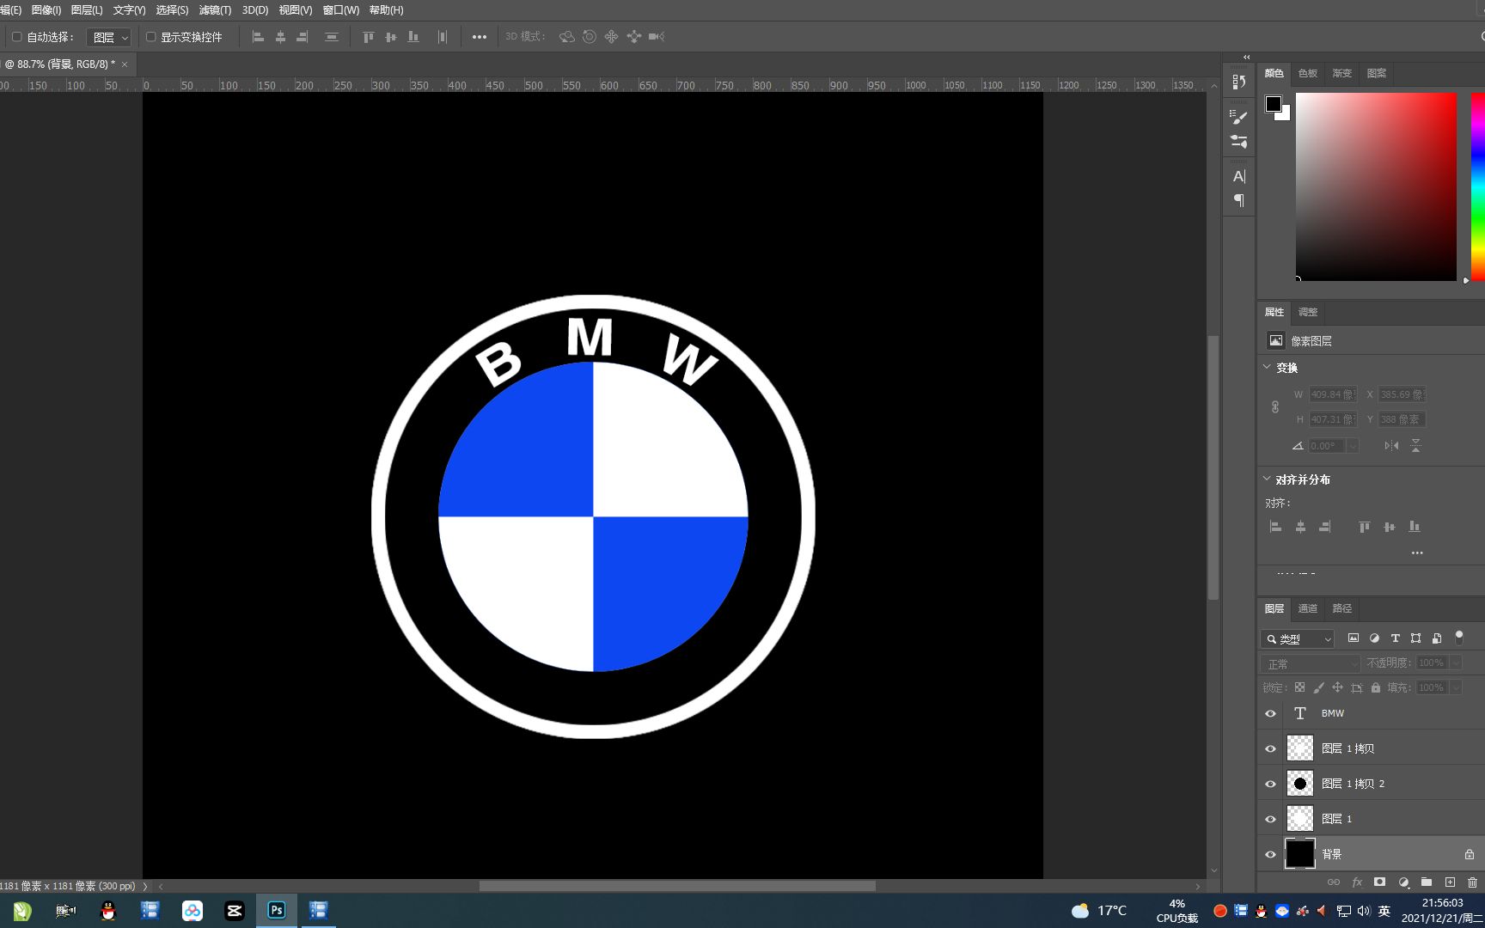Create new fill or adjustment layer
The height and width of the screenshot is (928, 1485).
pos(1403,882)
